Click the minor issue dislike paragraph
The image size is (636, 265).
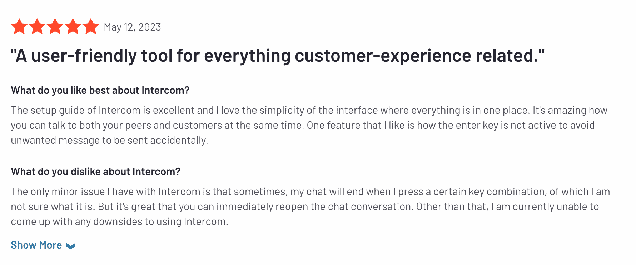click(310, 207)
